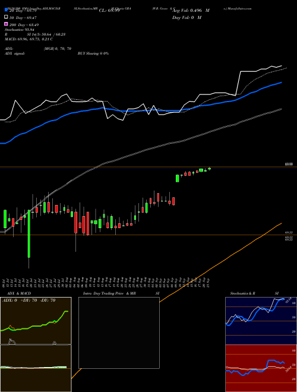The height and width of the screenshot is (392, 297).
Task: Select the '200 Day = 68.49' legend text
Action: [24, 25]
